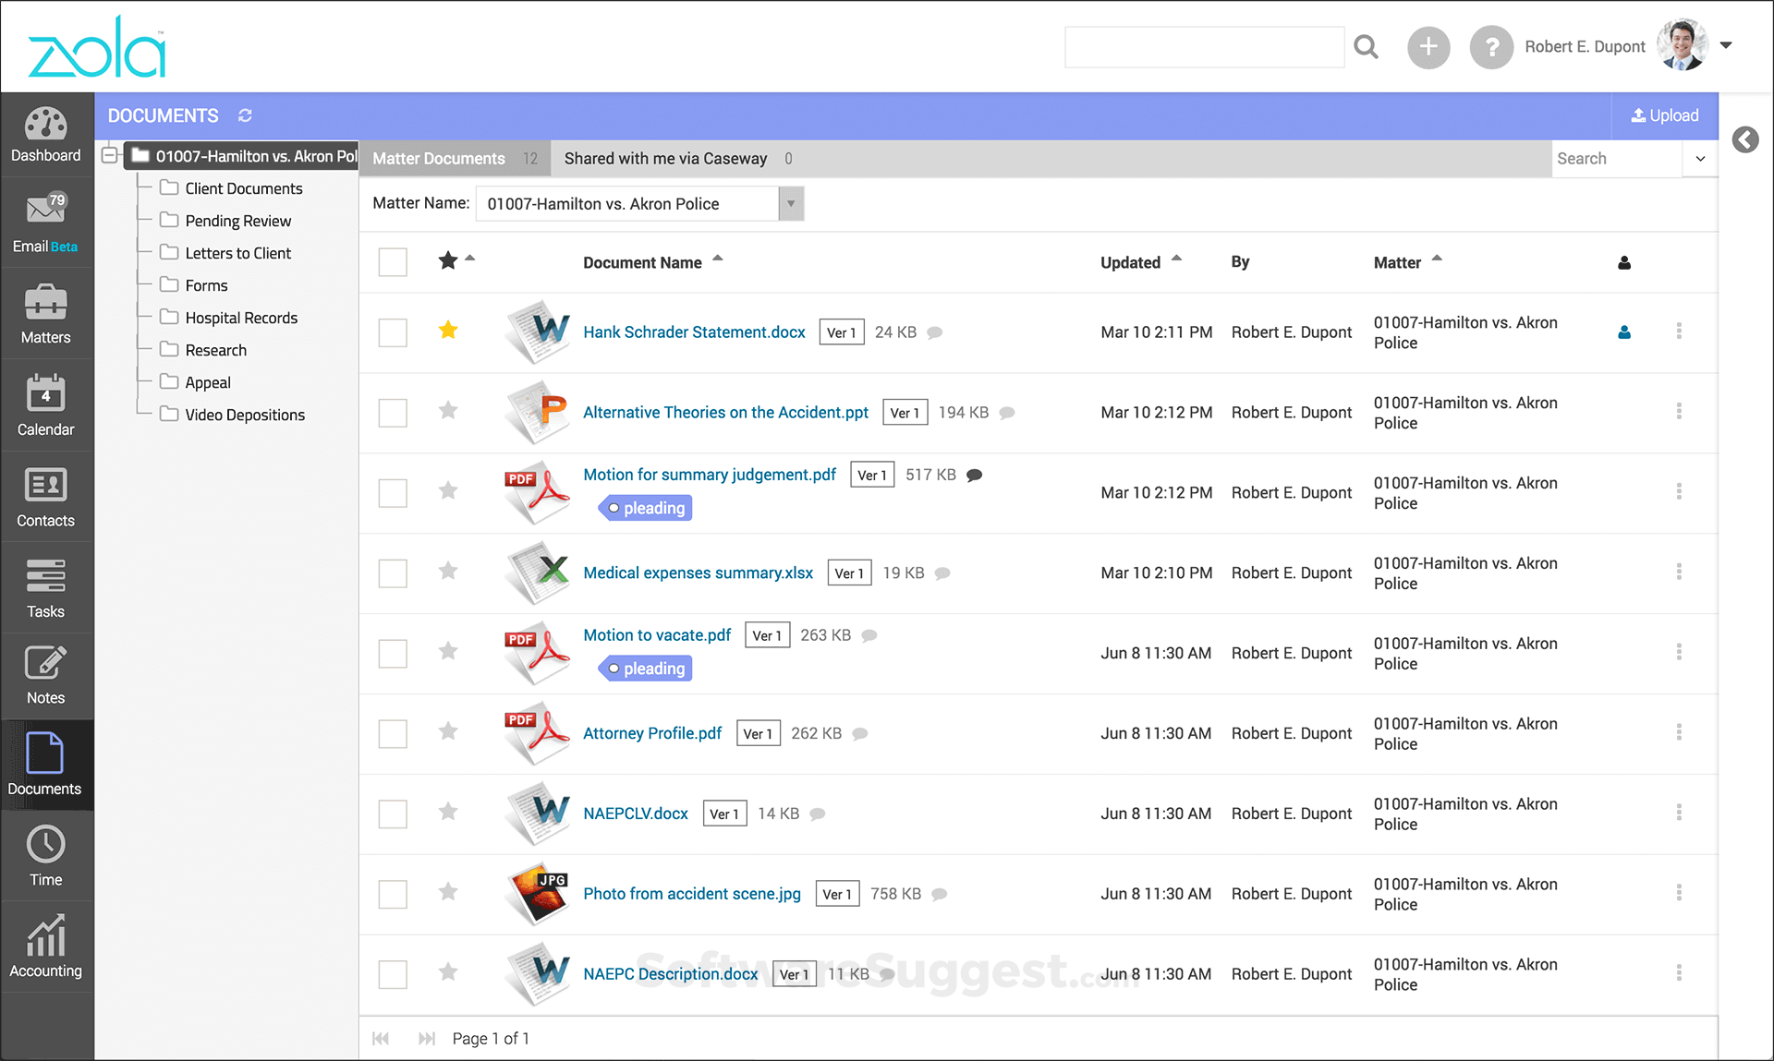Tick the select-all documents checkbox

click(x=393, y=262)
